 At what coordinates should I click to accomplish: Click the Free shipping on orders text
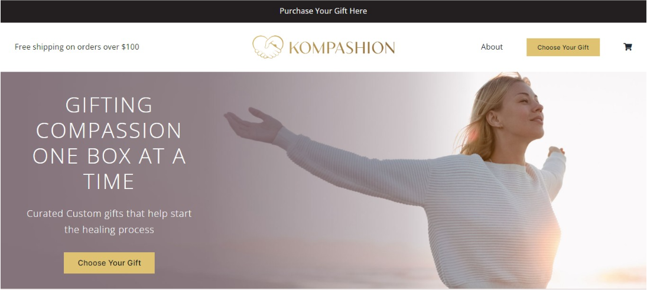pyautogui.click(x=77, y=47)
